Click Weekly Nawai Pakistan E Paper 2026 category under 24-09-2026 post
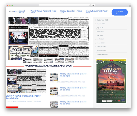Screen dimensions: 137x116 click(x=29, y=101)
